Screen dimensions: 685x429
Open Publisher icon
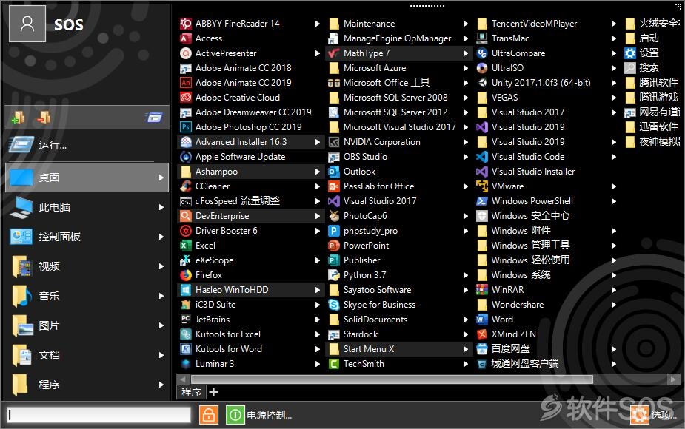[334, 260]
